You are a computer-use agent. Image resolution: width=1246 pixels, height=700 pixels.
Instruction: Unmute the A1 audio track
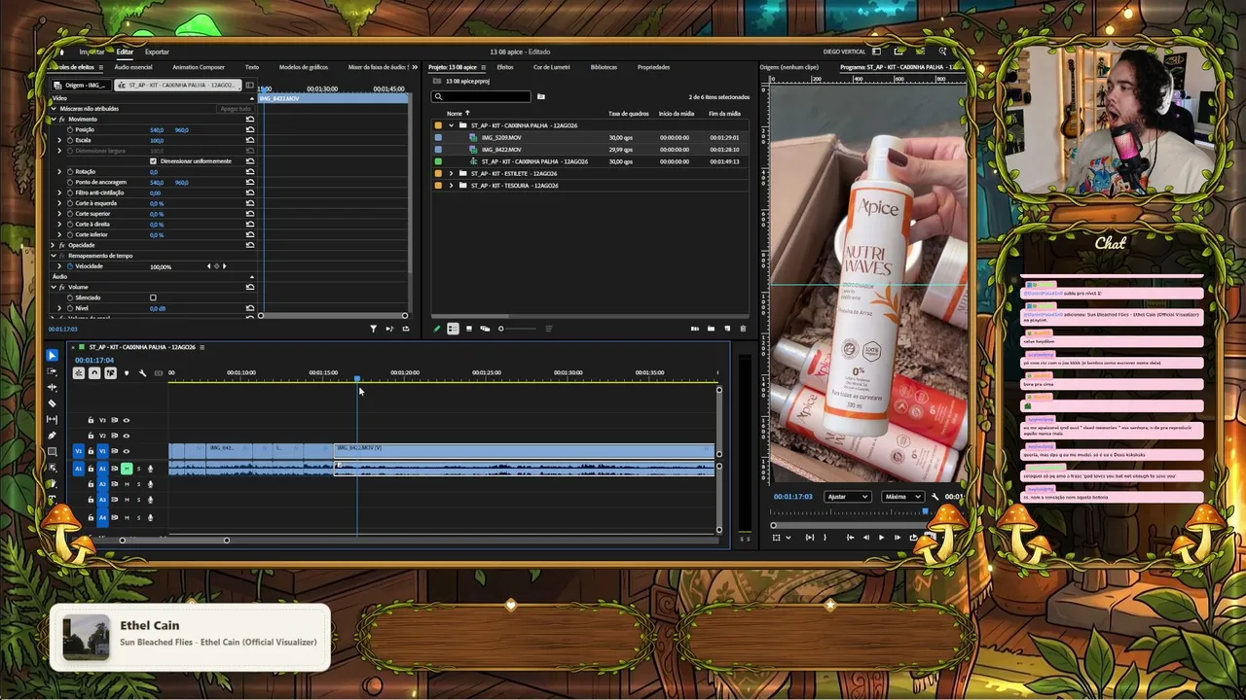(x=127, y=469)
